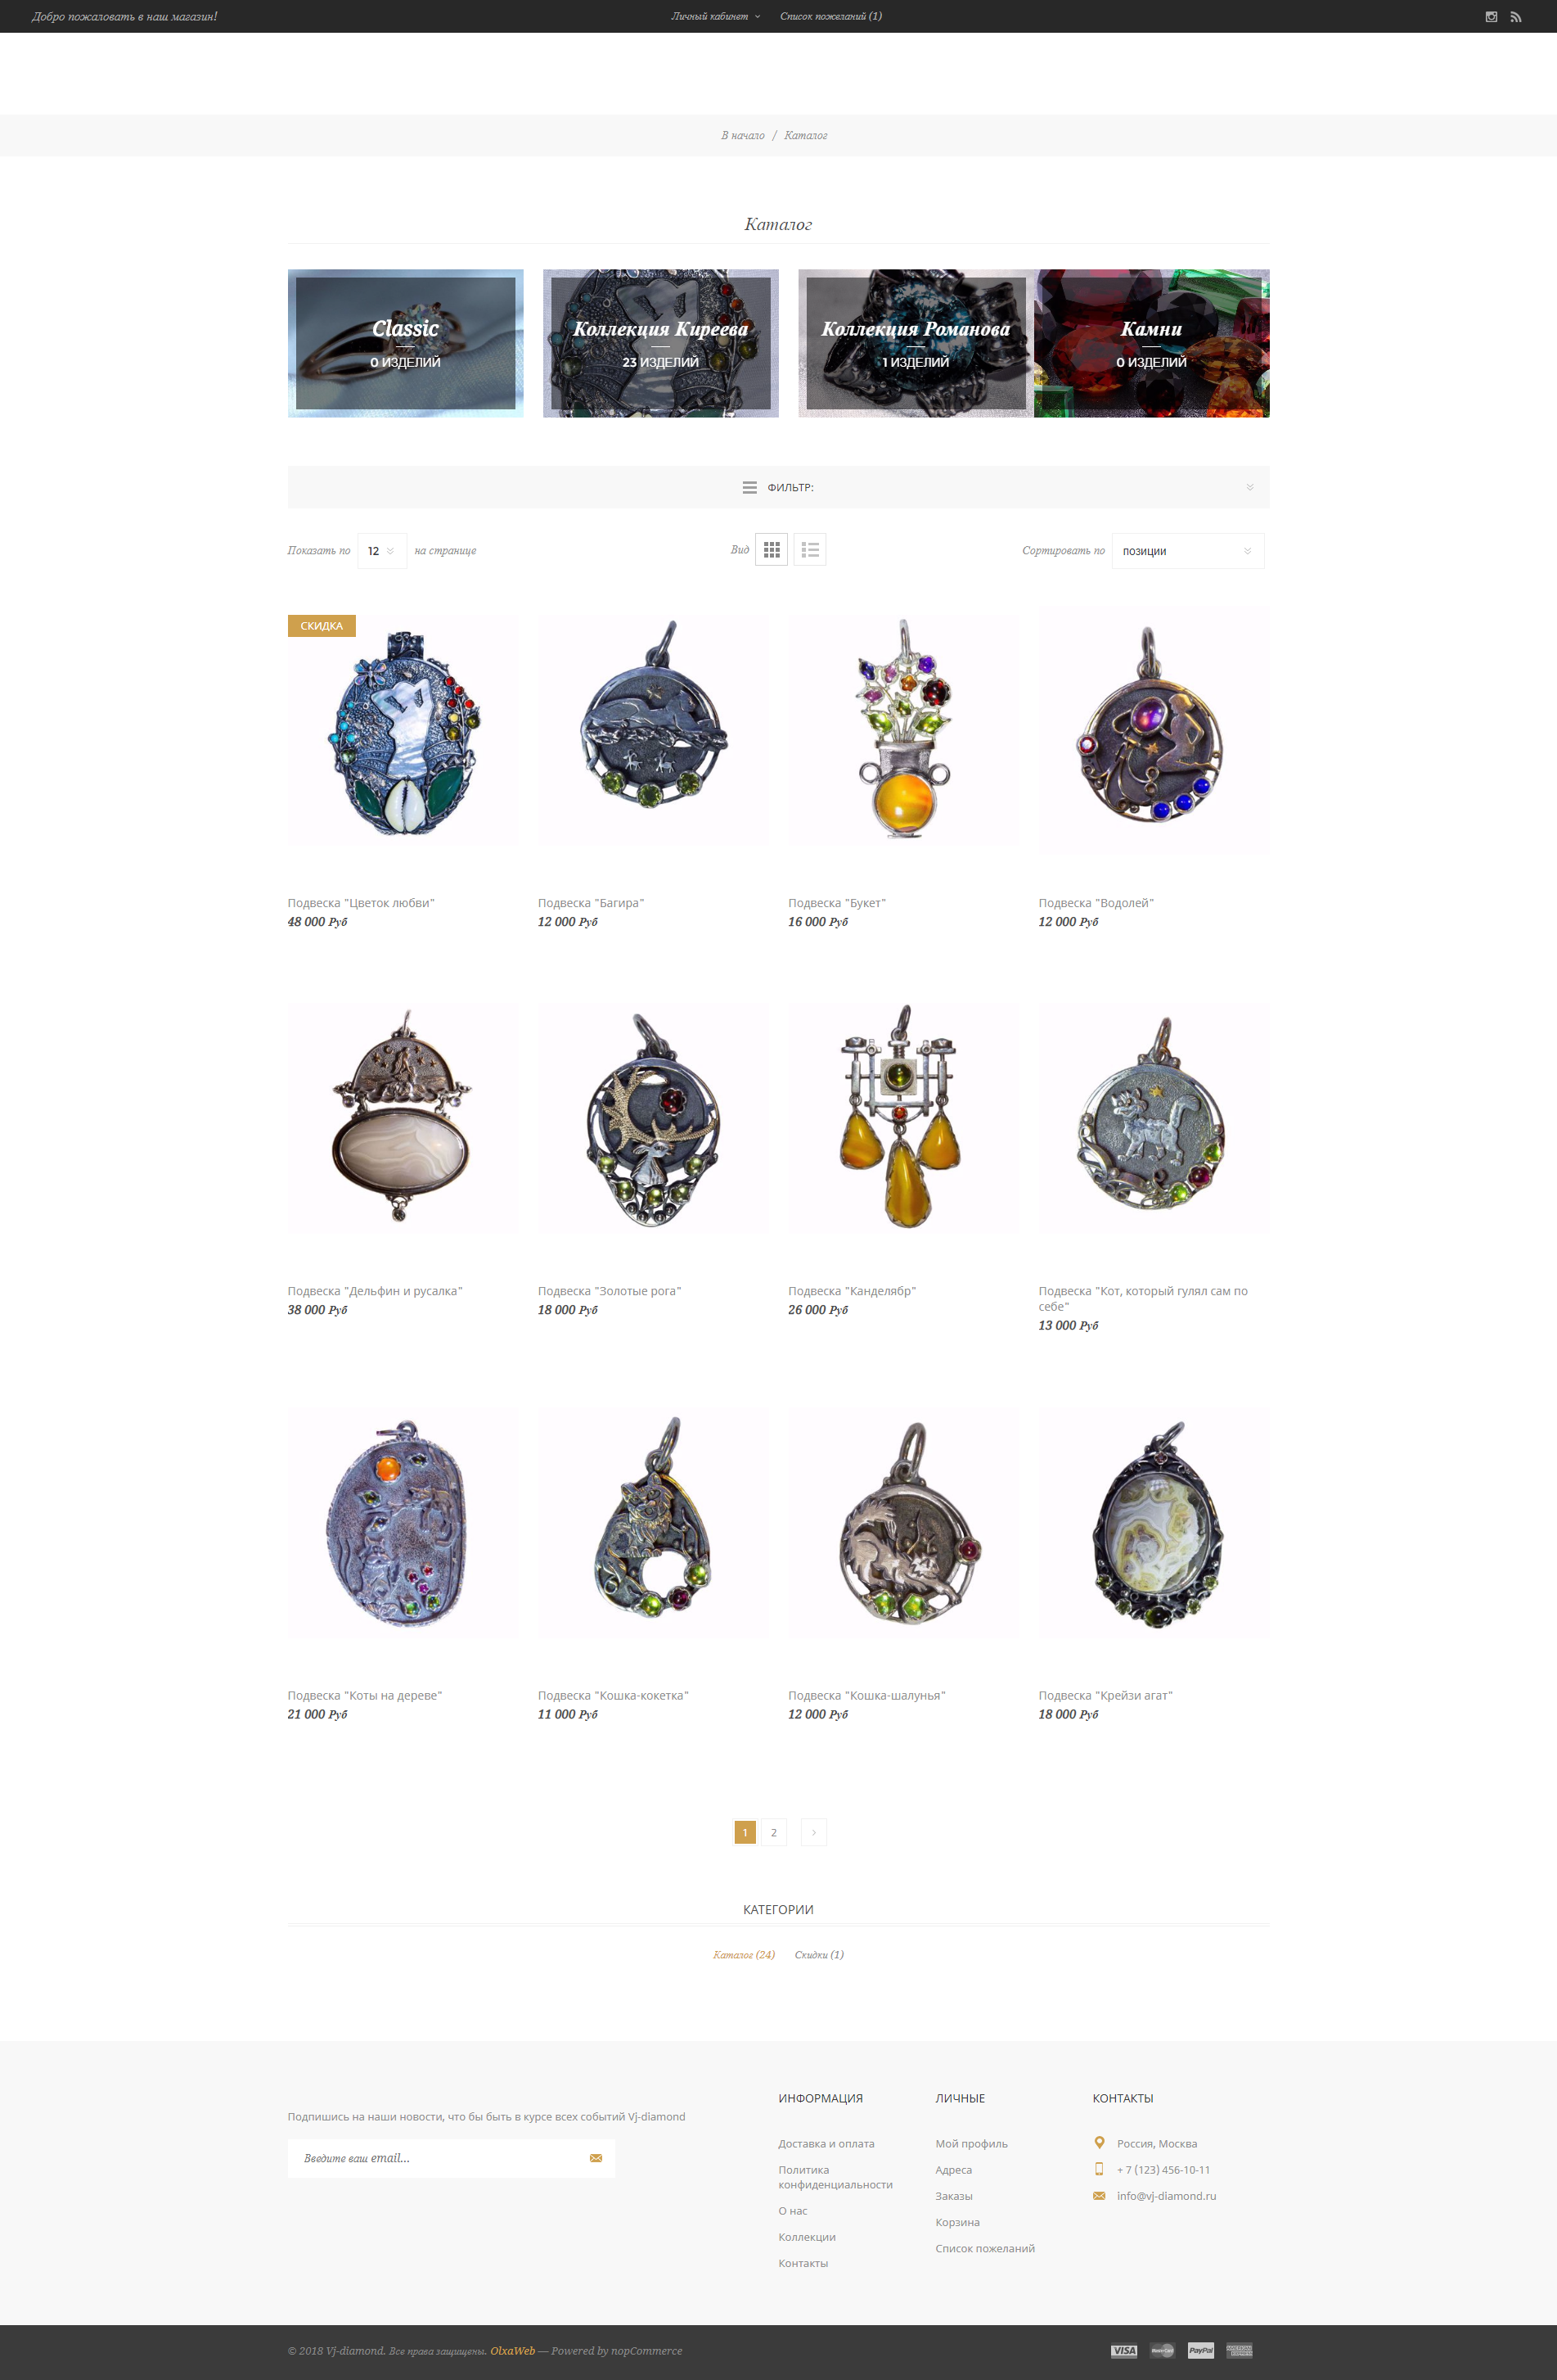The width and height of the screenshot is (1557, 2380).
Task: Click the filter hamburger icon
Action: (749, 488)
